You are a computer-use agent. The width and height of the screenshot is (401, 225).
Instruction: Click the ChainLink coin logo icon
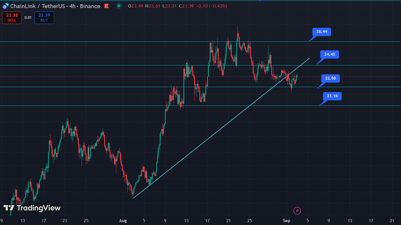click(5, 6)
